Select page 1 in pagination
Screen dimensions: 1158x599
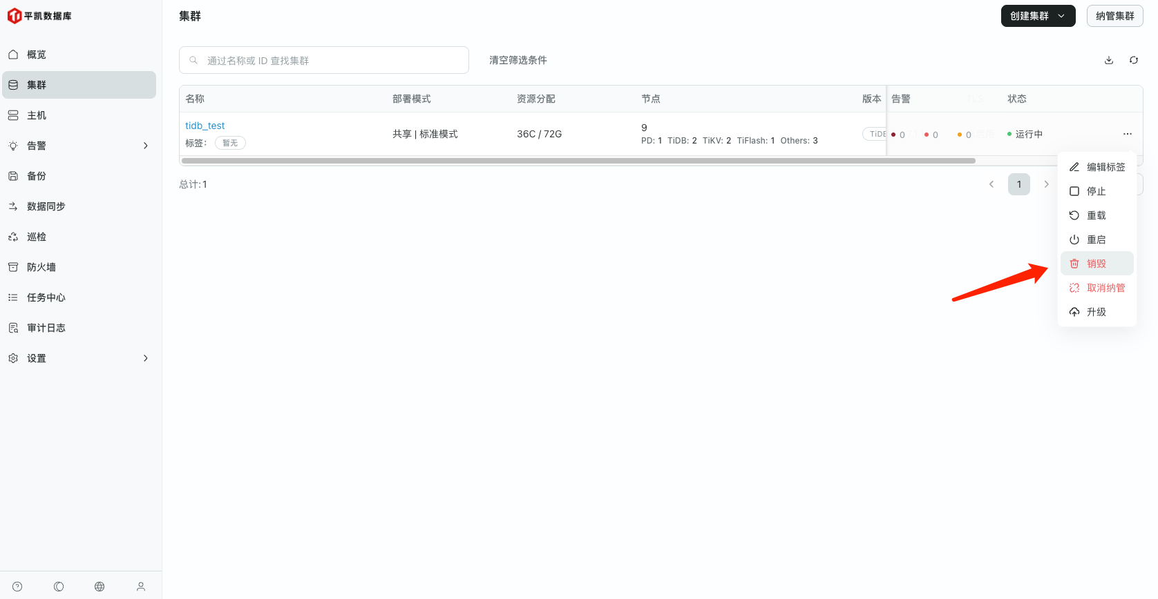pyautogui.click(x=1019, y=184)
